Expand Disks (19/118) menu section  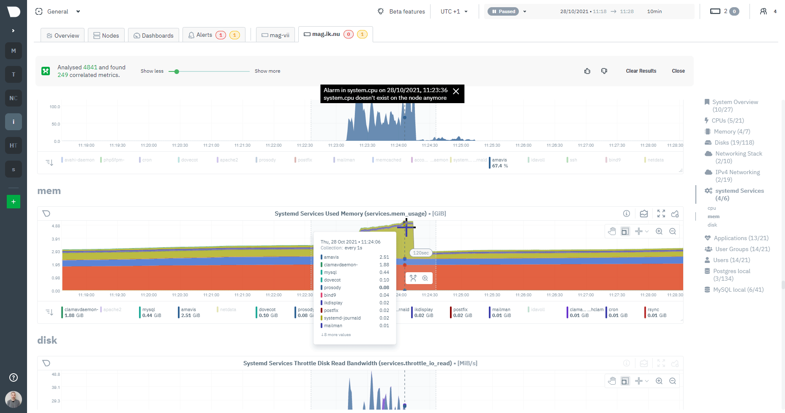tap(729, 142)
